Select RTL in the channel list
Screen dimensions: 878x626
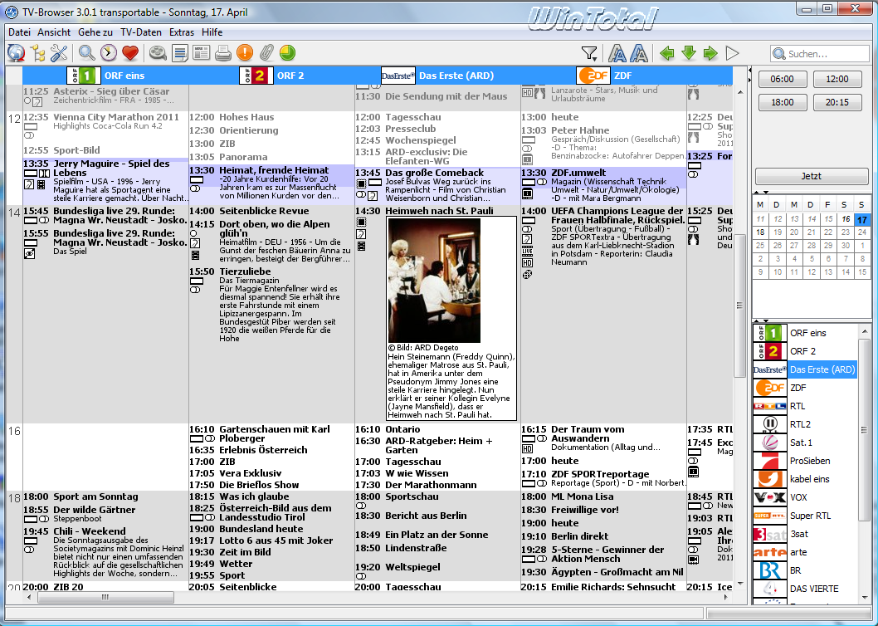click(x=805, y=406)
